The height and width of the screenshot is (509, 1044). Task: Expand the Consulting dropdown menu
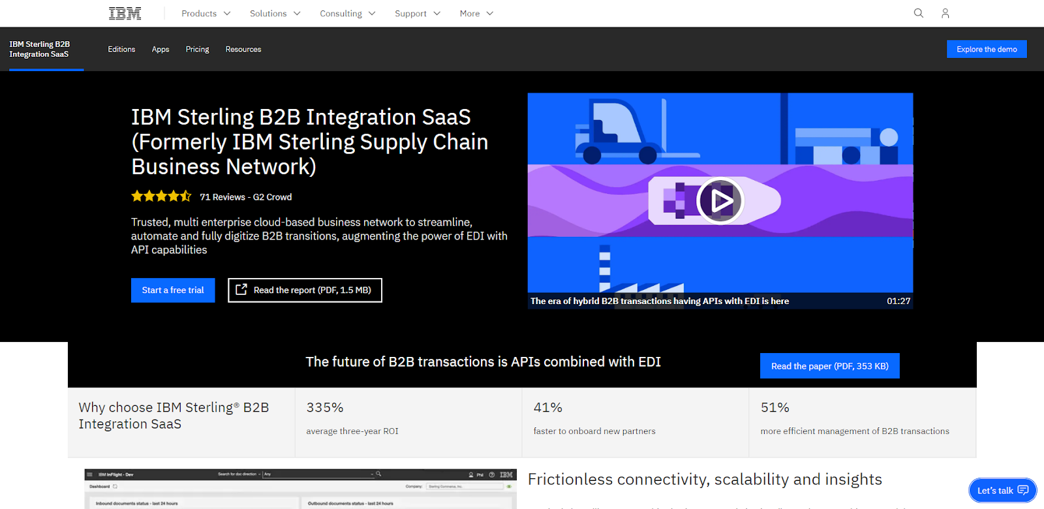pyautogui.click(x=347, y=13)
